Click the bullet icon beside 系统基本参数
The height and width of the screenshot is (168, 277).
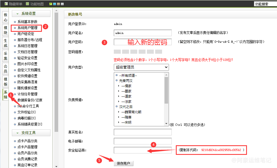click(x=15, y=22)
